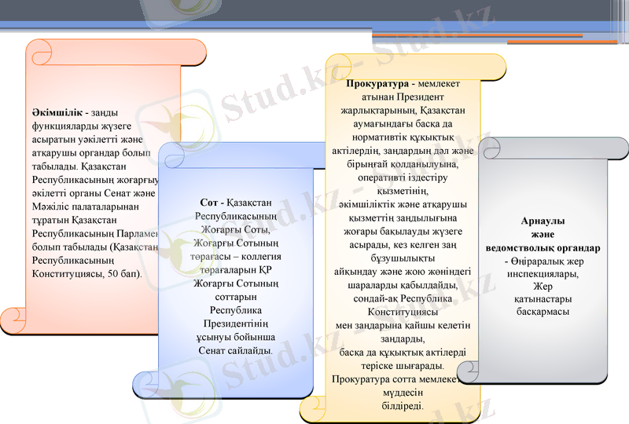Click the line 'табылады. Қазақстан'
This screenshot has height=424, width=629.
[79, 166]
